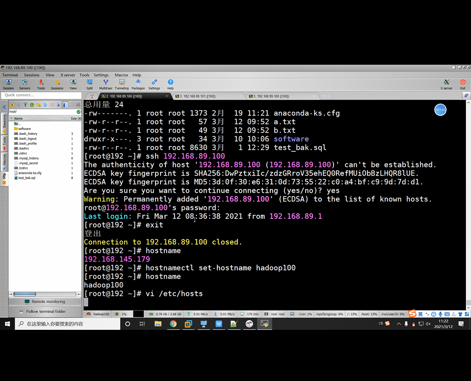This screenshot has width=471, height=381.
Task: Select test_bak.sql file
Action: point(25,178)
